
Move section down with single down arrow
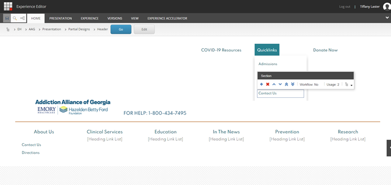pyautogui.click(x=280, y=84)
